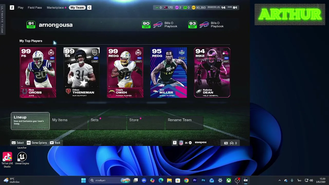This screenshot has height=185, width=329.
Task: Open the Marketplace tab
Action: tap(55, 8)
